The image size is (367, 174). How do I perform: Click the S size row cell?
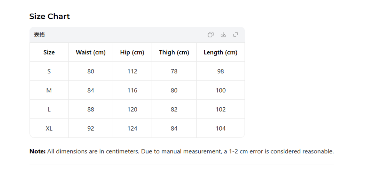tap(49, 71)
